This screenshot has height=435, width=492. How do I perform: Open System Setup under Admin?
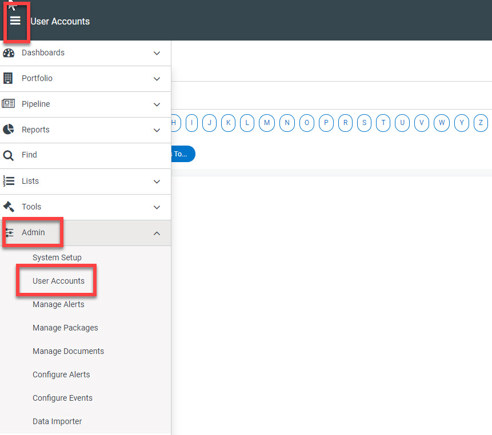57,257
